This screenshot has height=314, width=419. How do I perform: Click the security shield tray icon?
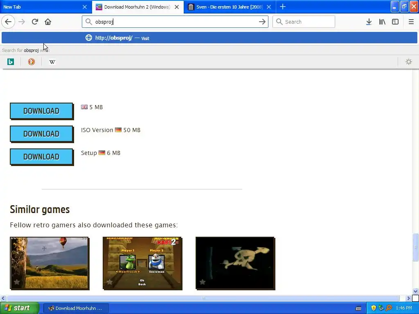pos(374,308)
